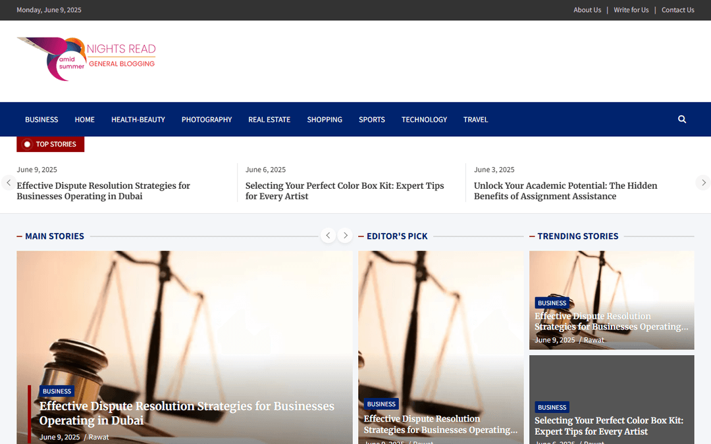
Task: Click the Top Stories label badge
Action: pyautogui.click(x=50, y=144)
